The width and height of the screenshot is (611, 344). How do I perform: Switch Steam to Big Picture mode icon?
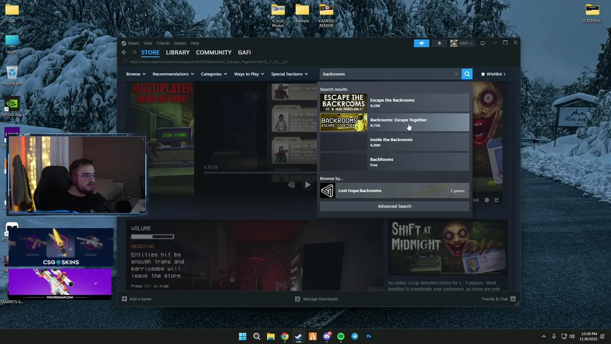click(x=483, y=43)
